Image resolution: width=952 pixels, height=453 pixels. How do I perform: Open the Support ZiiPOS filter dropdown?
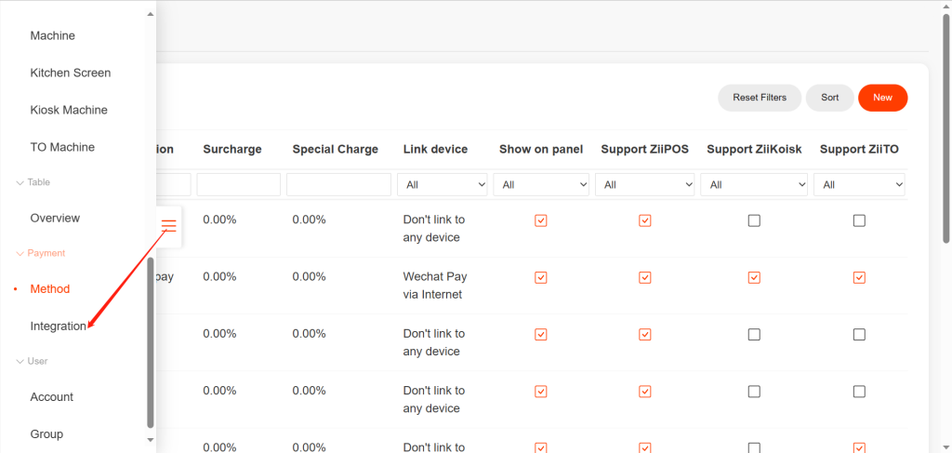pyautogui.click(x=644, y=185)
